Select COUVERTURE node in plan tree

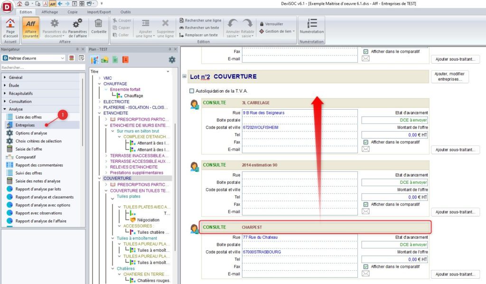pyautogui.click(x=118, y=178)
